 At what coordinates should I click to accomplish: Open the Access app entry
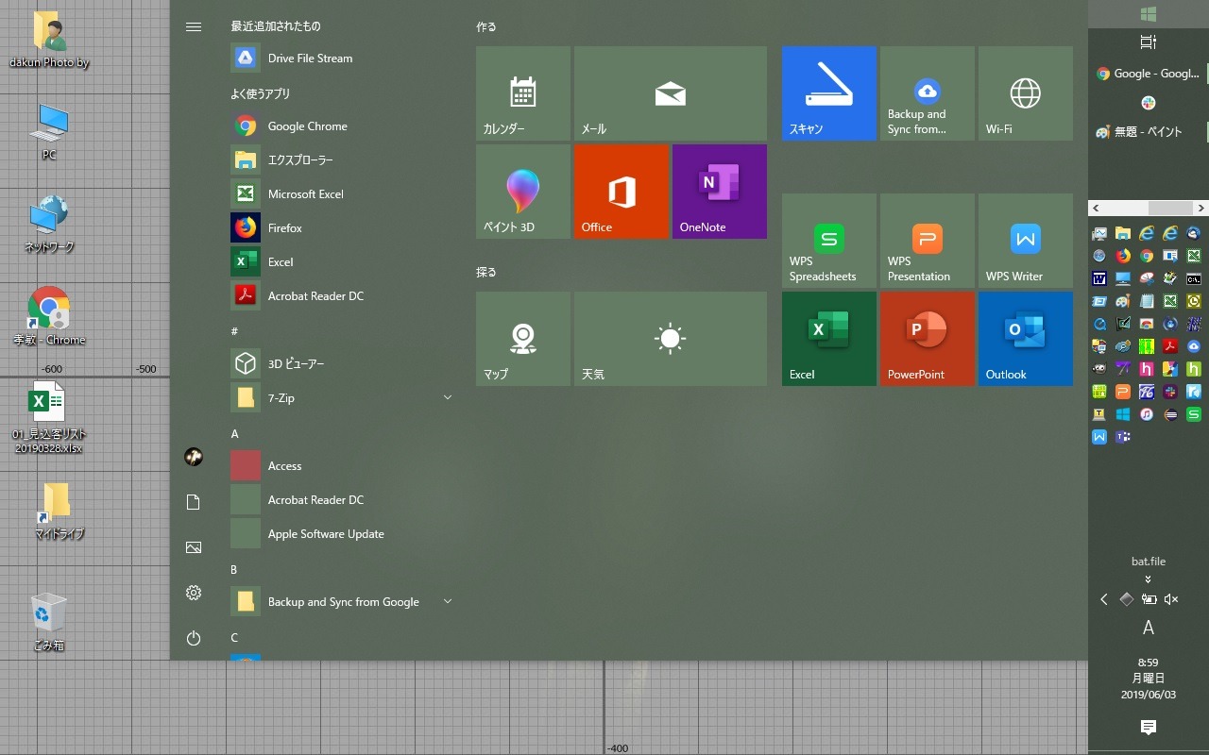click(x=342, y=465)
